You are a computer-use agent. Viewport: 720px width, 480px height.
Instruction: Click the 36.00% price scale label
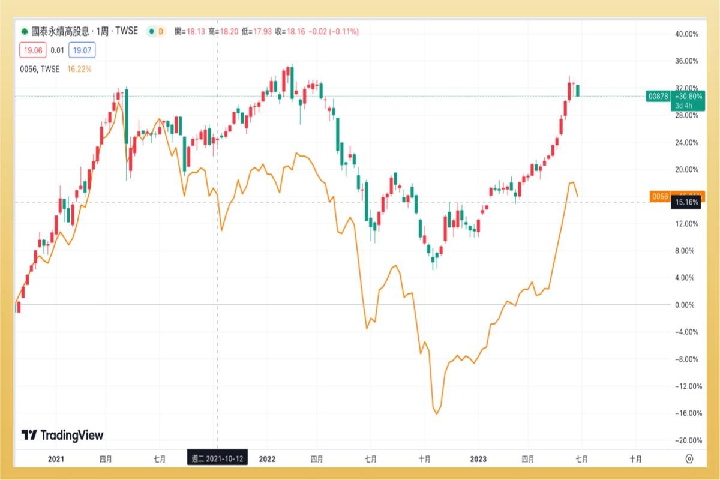coord(687,61)
